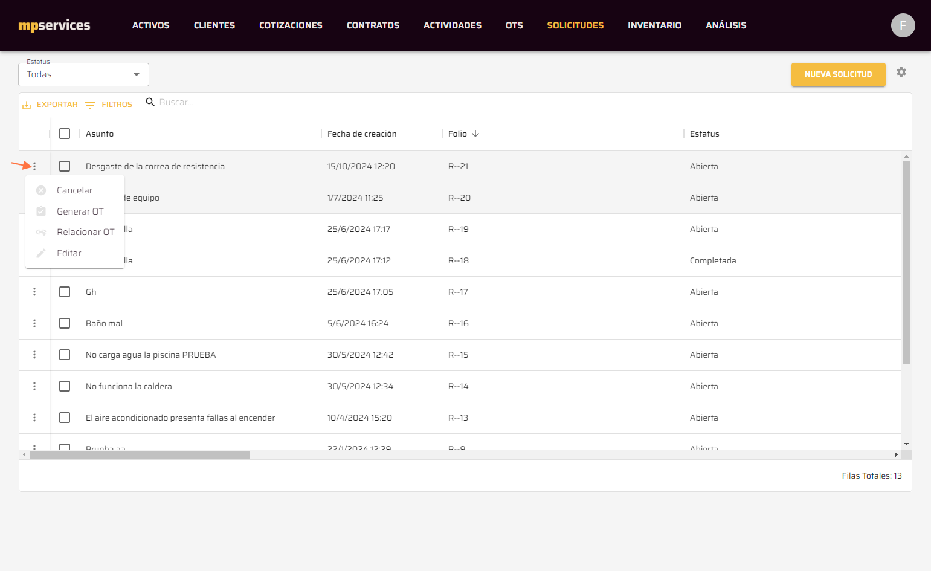Check the Gh row checkbox
The width and height of the screenshot is (931, 571).
[x=65, y=292]
